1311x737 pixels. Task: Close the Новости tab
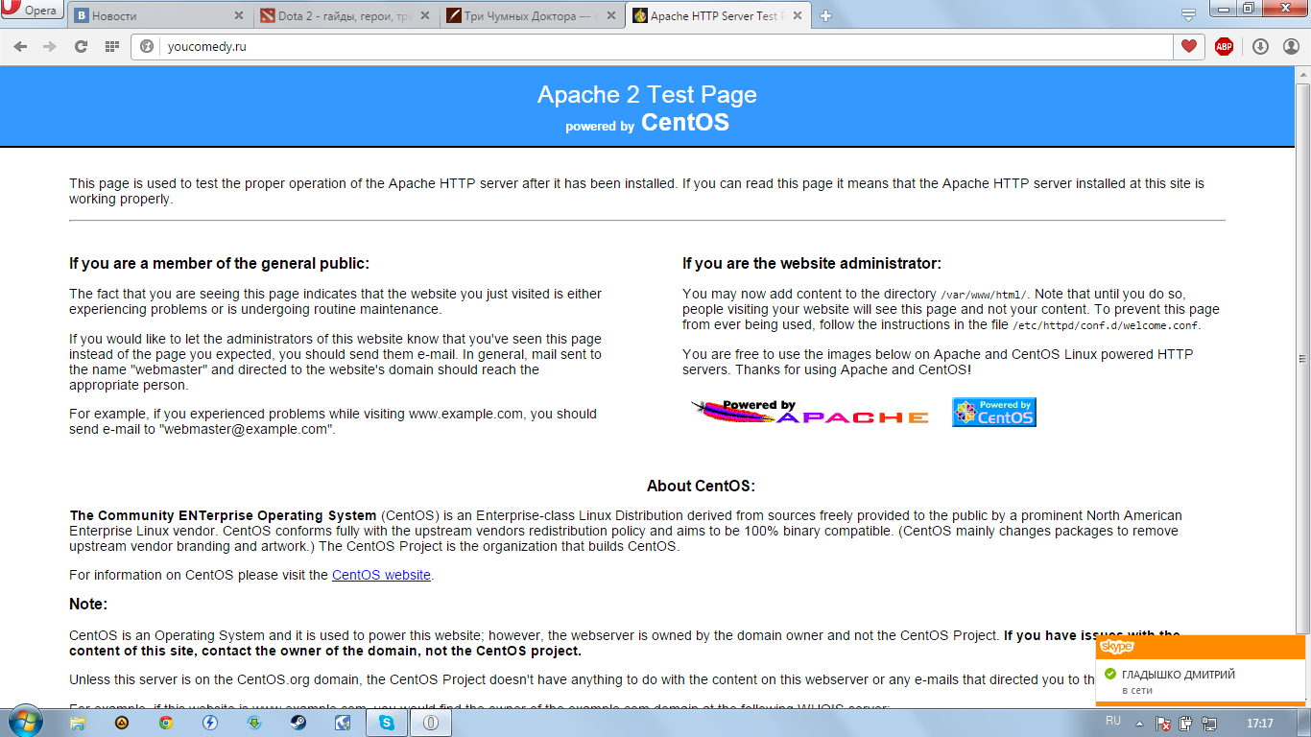239,16
